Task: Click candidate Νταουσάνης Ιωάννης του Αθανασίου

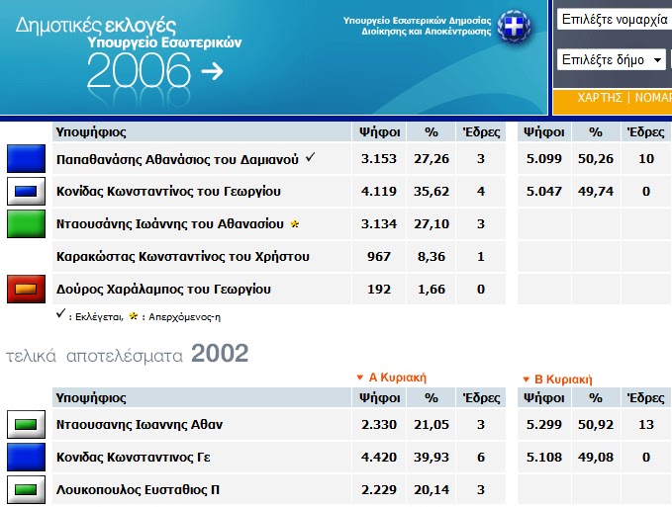Action: [x=169, y=223]
